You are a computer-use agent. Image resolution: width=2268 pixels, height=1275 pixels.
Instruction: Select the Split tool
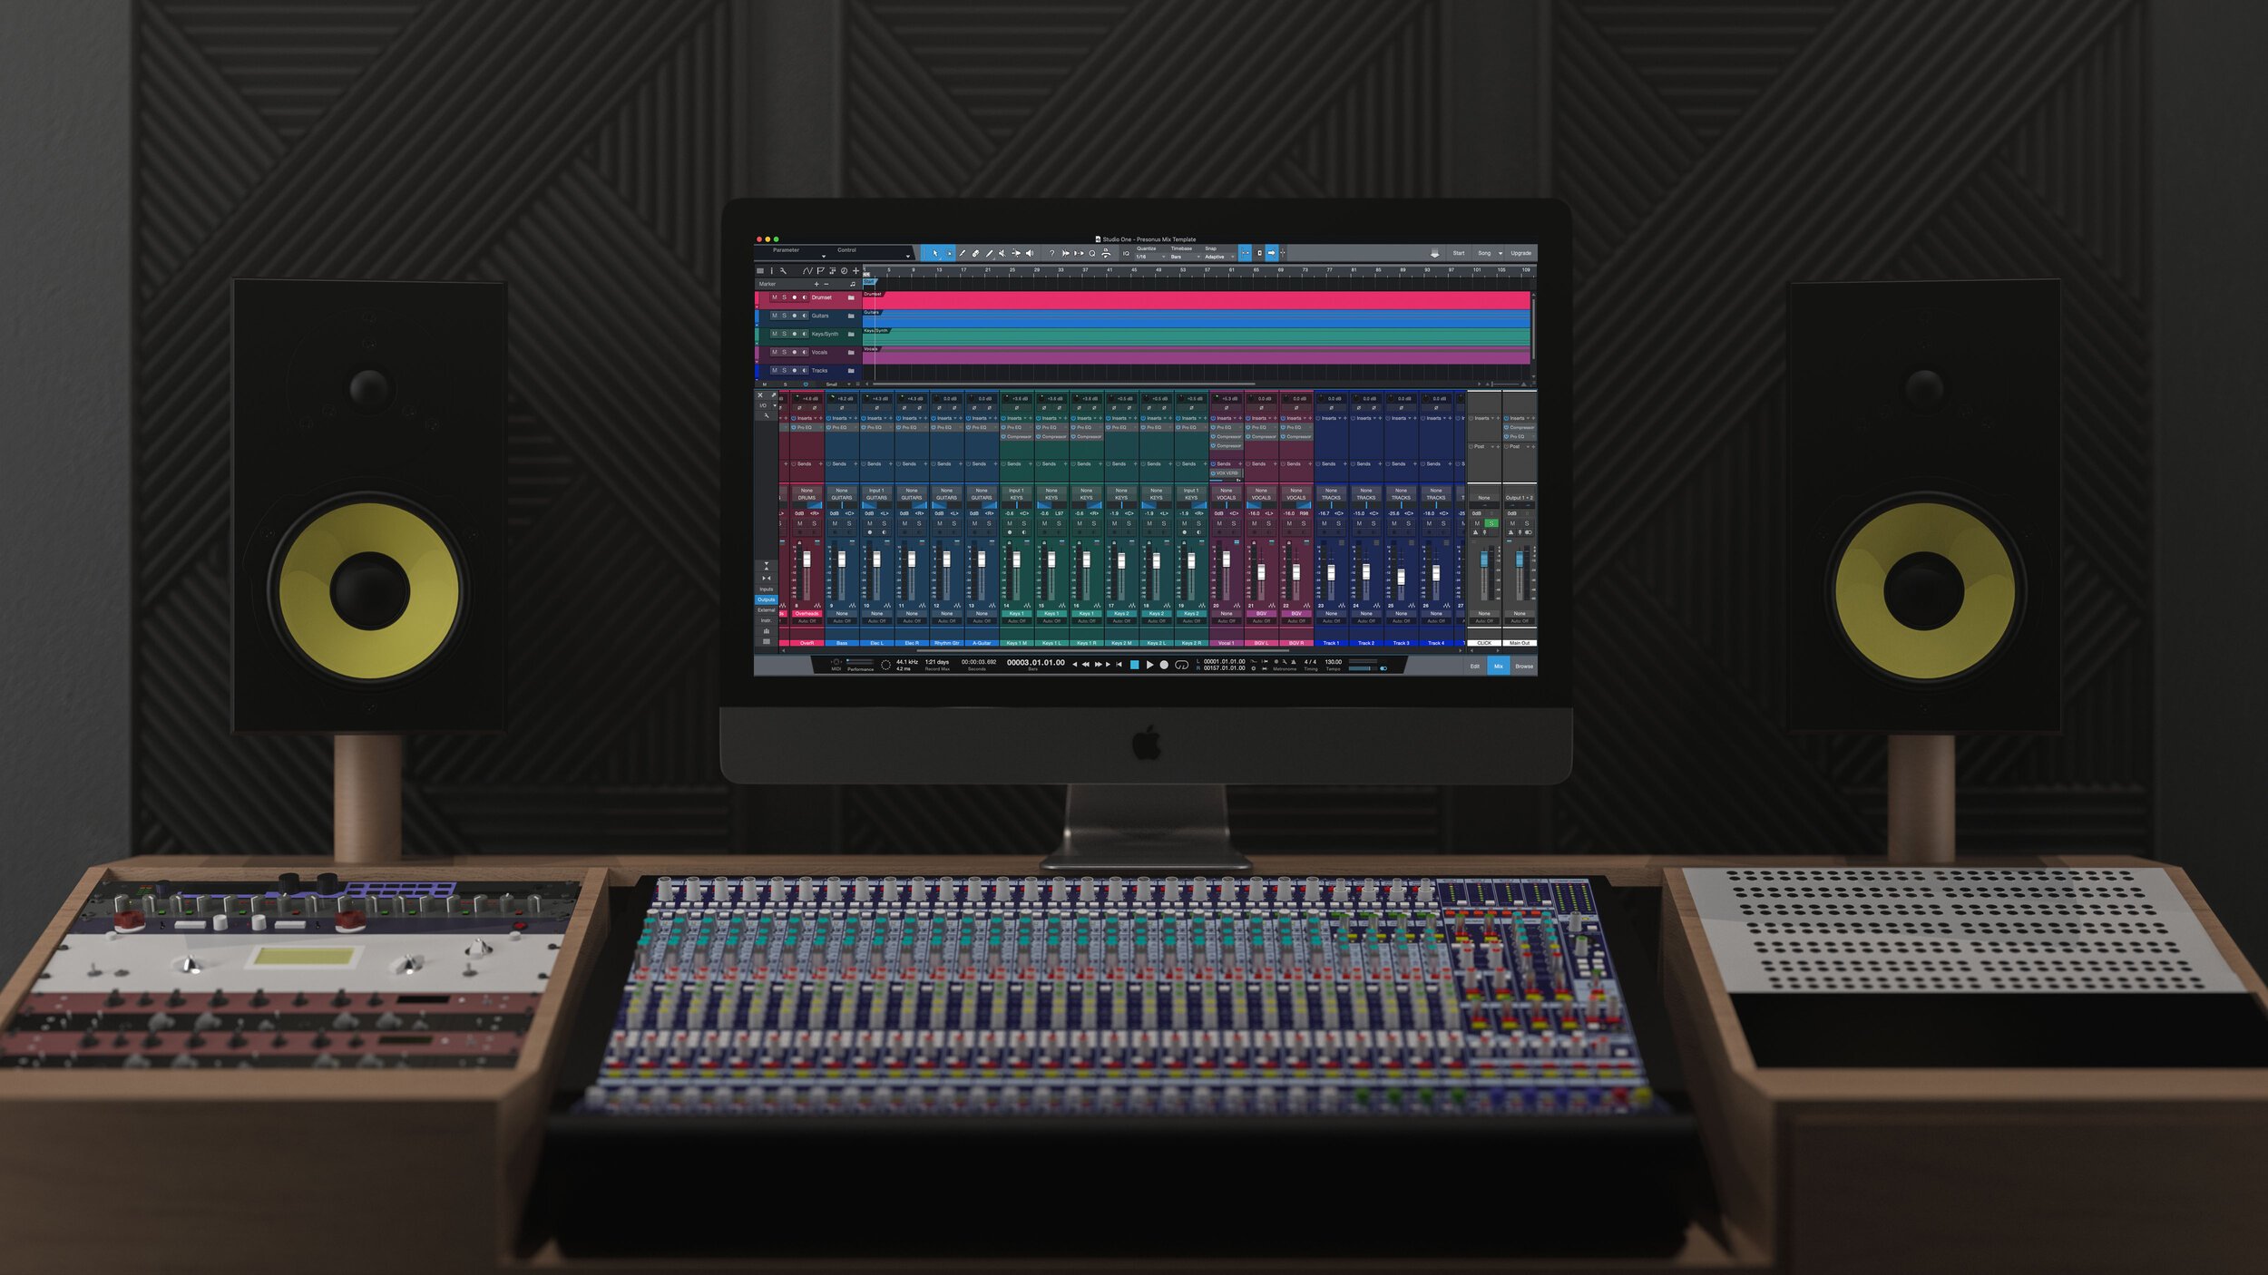963,253
